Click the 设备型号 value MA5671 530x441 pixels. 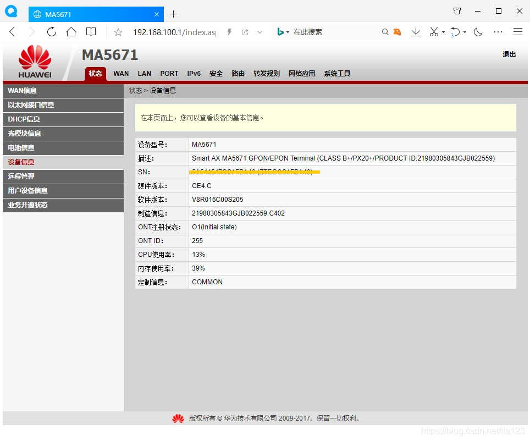click(x=204, y=145)
